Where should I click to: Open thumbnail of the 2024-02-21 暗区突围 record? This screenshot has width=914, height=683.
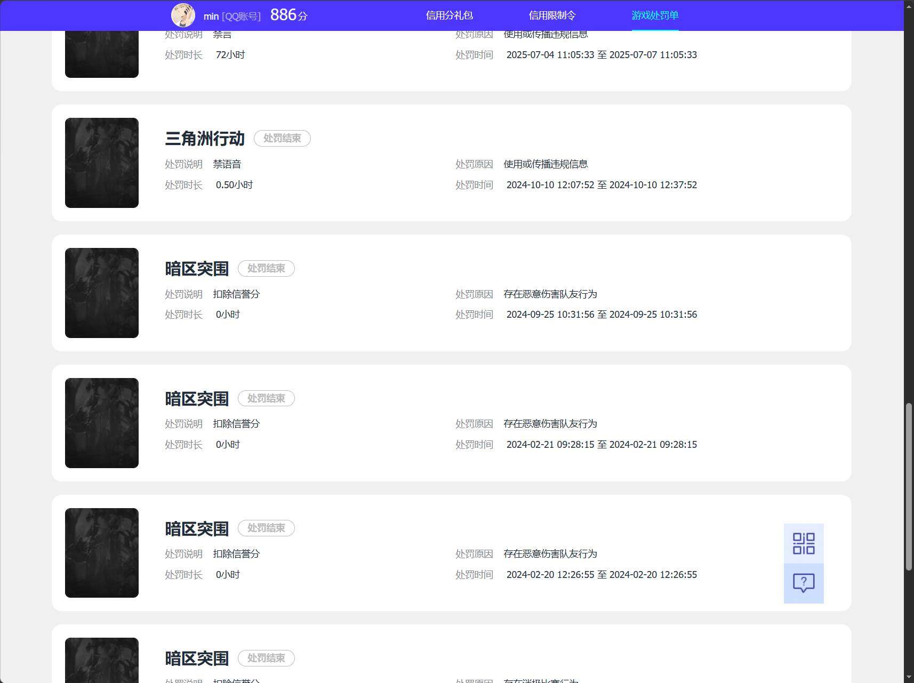[x=102, y=423]
